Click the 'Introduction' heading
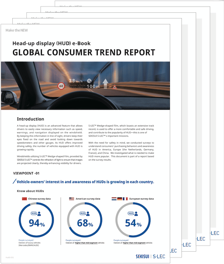224x264 pixels. [30, 119]
